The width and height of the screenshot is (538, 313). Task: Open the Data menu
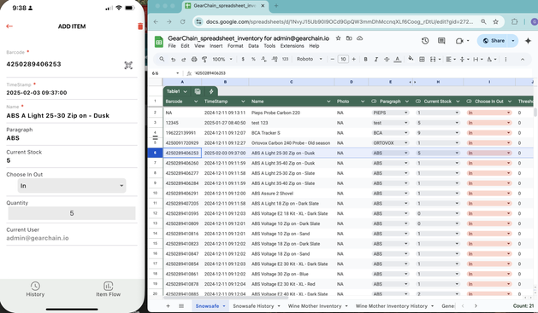tap(253, 46)
